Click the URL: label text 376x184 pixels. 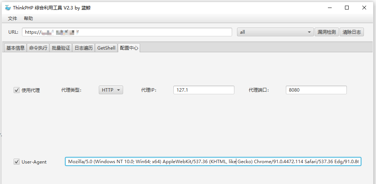tap(13, 32)
